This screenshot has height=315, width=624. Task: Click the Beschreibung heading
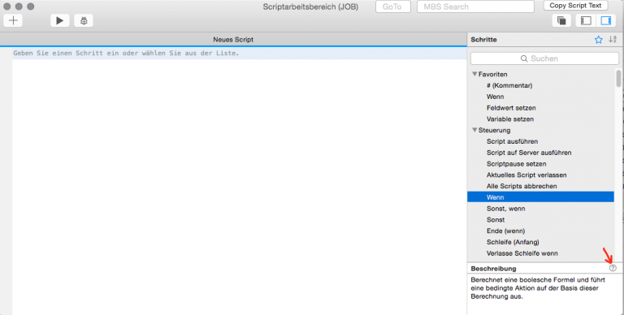click(493, 269)
